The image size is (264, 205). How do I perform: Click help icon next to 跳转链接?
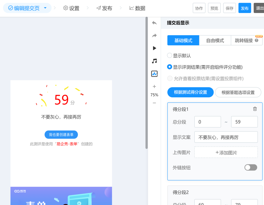point(257,40)
